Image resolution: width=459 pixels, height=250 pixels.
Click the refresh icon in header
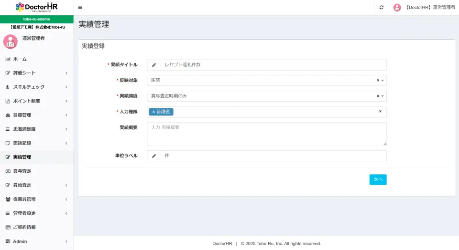click(382, 7)
